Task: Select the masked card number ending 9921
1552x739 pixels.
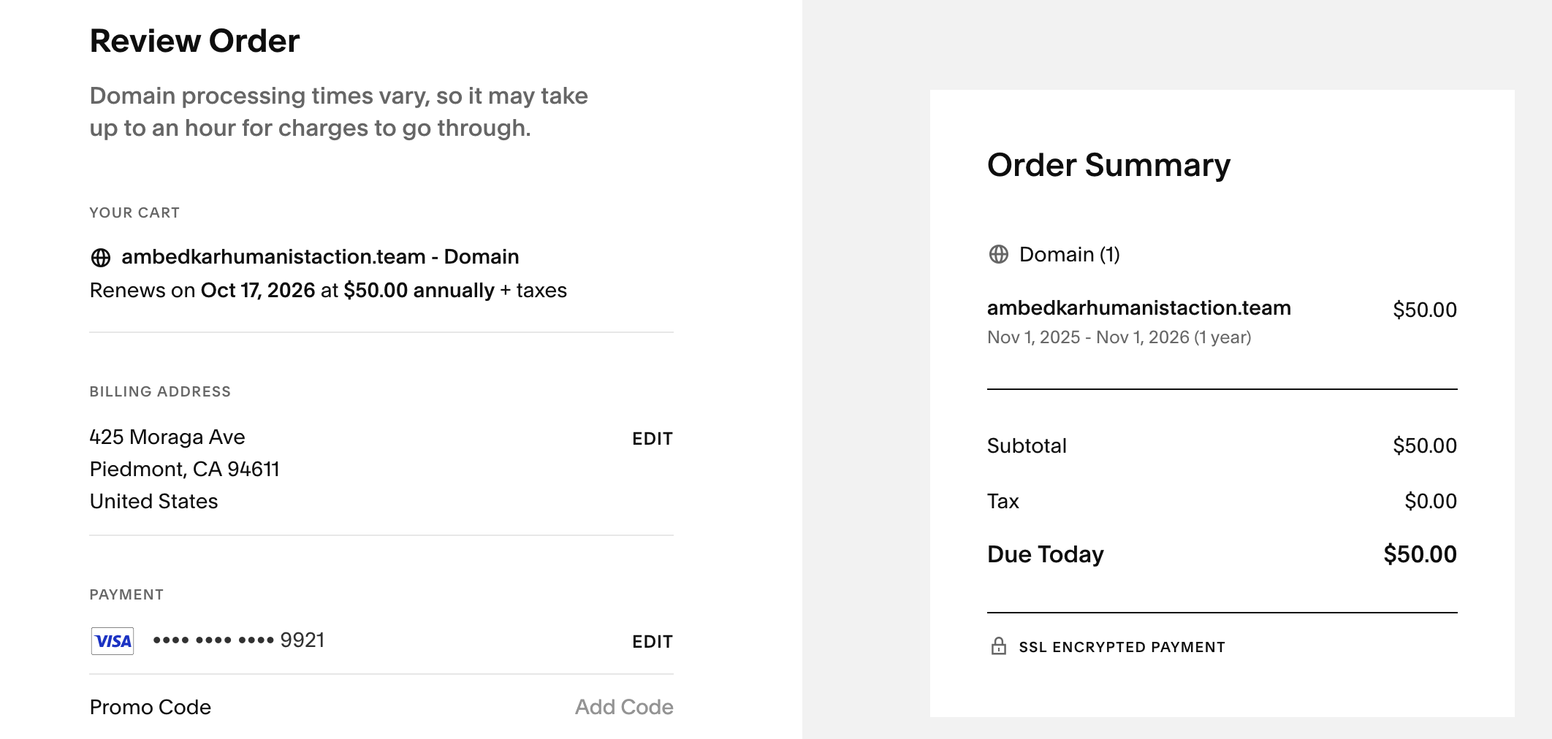Action: pos(238,640)
